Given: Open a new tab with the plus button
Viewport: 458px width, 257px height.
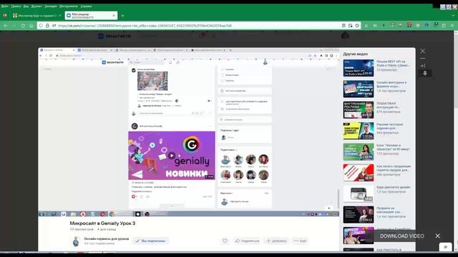Looking at the screenshot, I should tap(122, 16).
